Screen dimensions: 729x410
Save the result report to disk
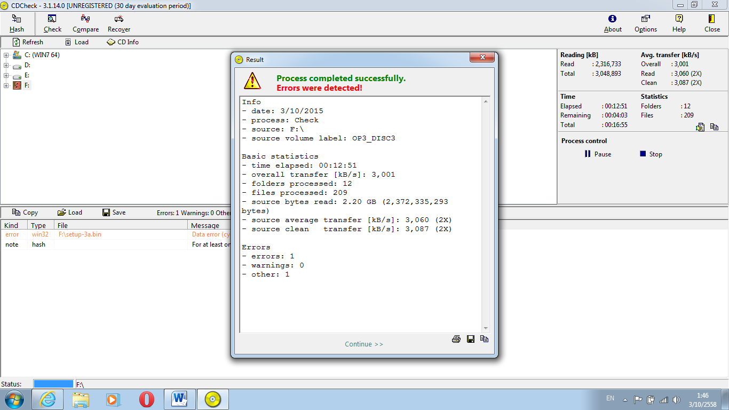pyautogui.click(x=471, y=339)
